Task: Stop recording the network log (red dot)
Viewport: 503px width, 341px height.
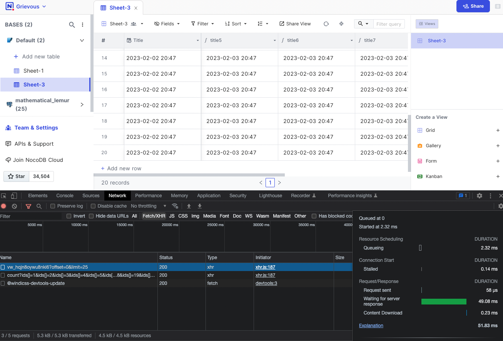Action: [3, 206]
